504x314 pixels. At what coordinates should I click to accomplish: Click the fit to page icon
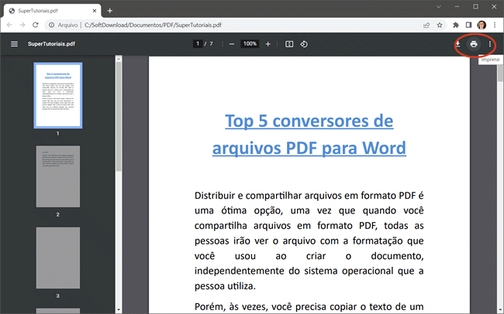click(x=289, y=44)
